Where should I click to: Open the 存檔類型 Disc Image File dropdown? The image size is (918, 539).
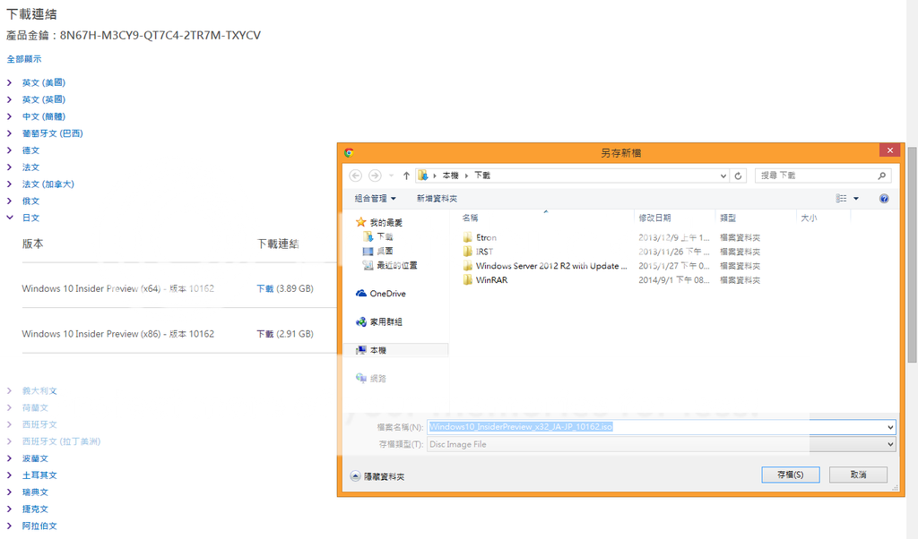click(x=661, y=444)
